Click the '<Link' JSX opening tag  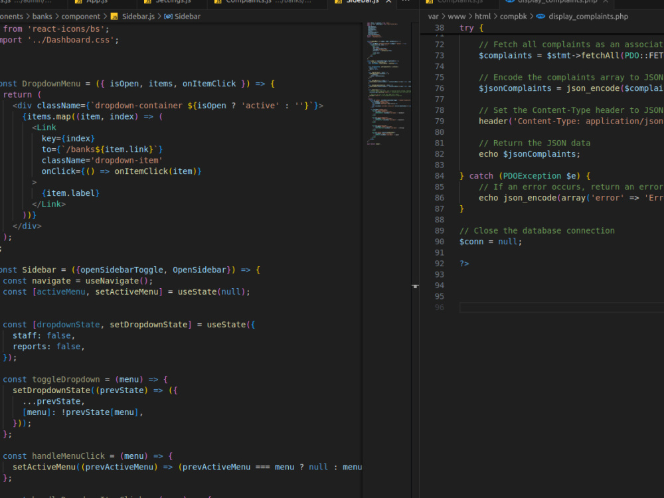point(44,127)
